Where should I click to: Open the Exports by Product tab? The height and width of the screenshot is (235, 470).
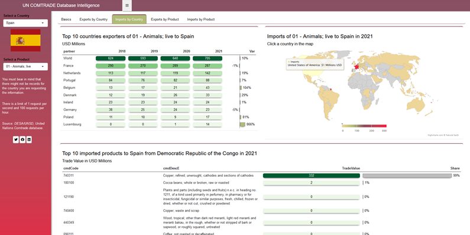(x=165, y=19)
